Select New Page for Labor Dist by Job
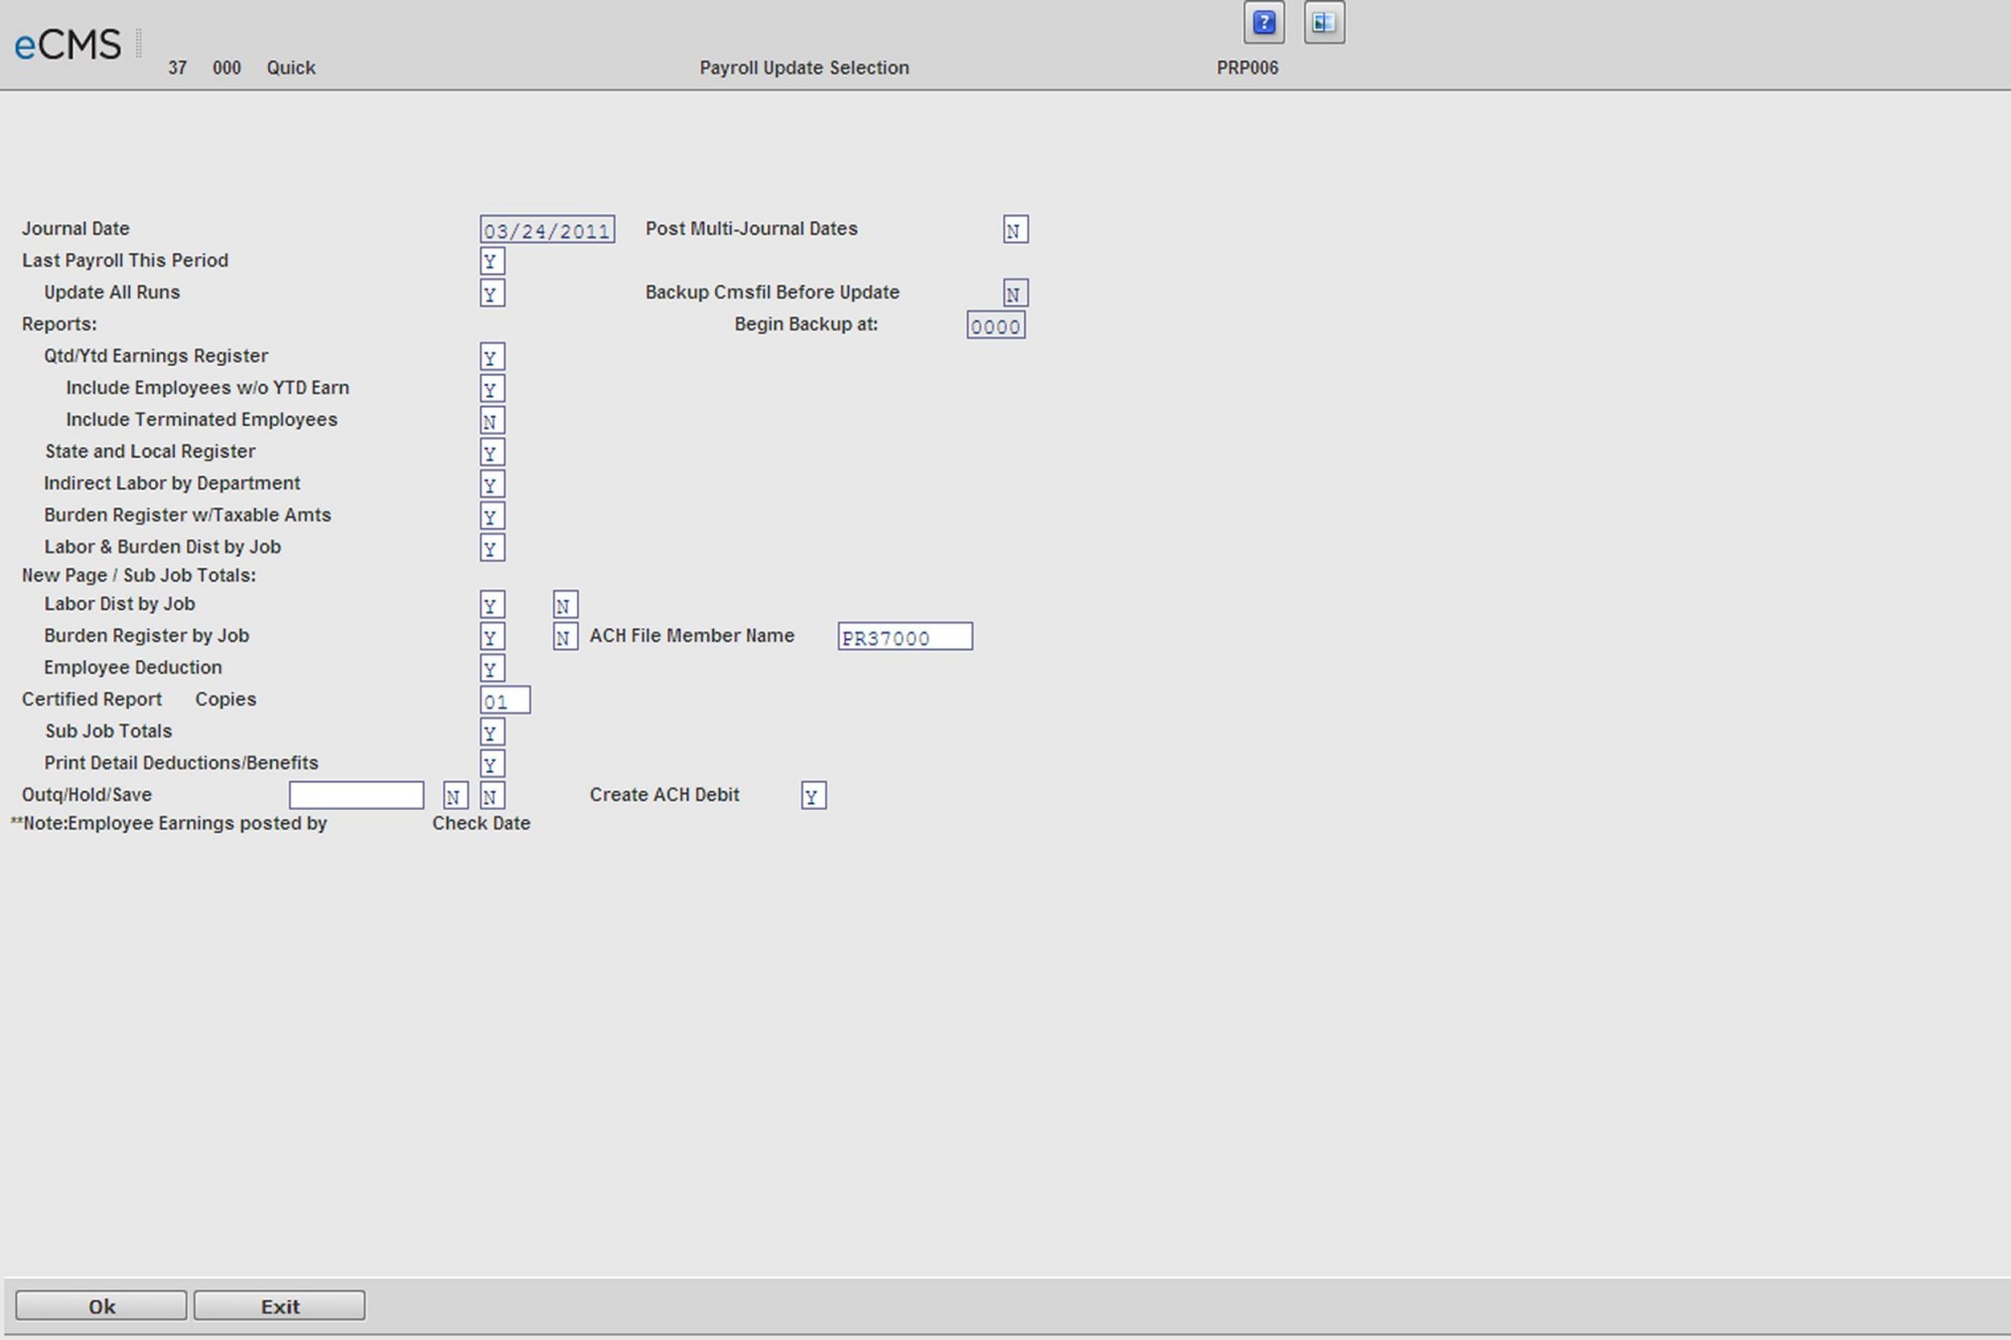This screenshot has height=1340, width=2011. (493, 605)
